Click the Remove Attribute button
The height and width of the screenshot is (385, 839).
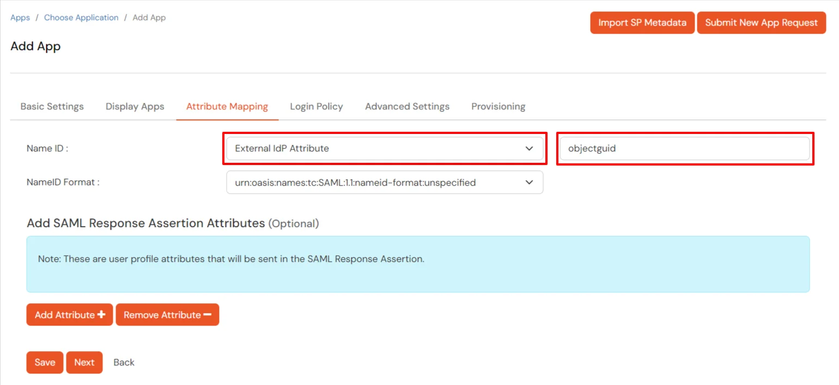pos(167,315)
